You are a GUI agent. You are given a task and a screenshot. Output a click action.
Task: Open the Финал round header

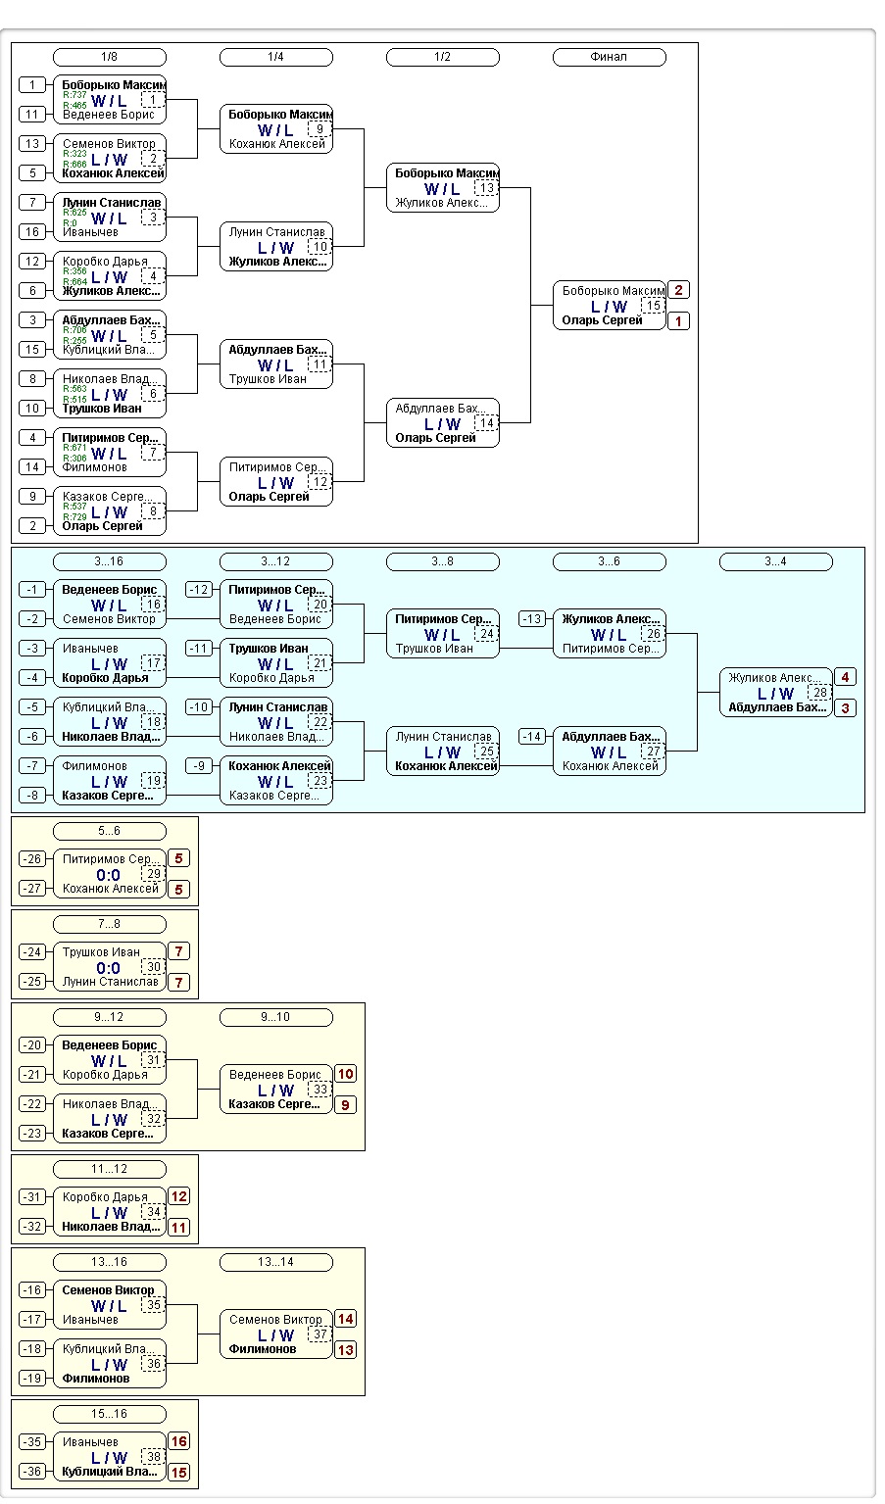tap(609, 57)
